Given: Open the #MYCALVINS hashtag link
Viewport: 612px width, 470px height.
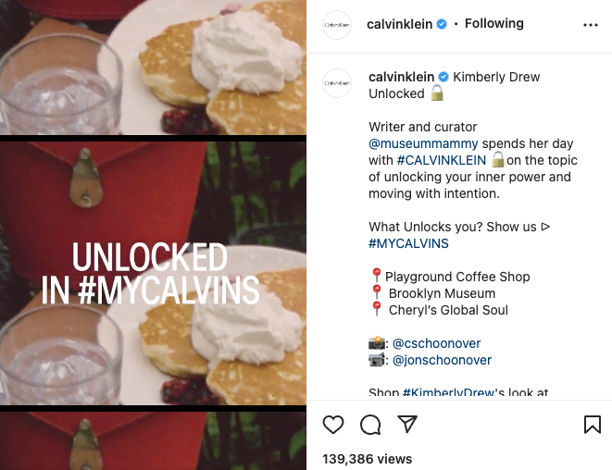Looking at the screenshot, I should 408,243.
